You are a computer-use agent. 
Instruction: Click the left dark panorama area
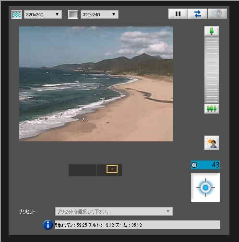click(x=82, y=170)
